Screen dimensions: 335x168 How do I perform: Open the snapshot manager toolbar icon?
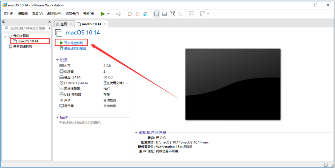[x=145, y=14]
